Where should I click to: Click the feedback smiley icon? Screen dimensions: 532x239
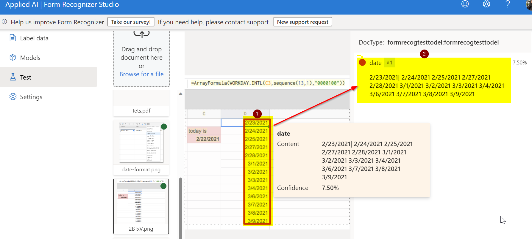465,4
